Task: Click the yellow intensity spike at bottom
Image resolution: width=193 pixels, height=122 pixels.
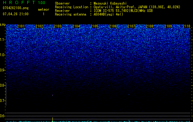Action: click(x=53, y=120)
